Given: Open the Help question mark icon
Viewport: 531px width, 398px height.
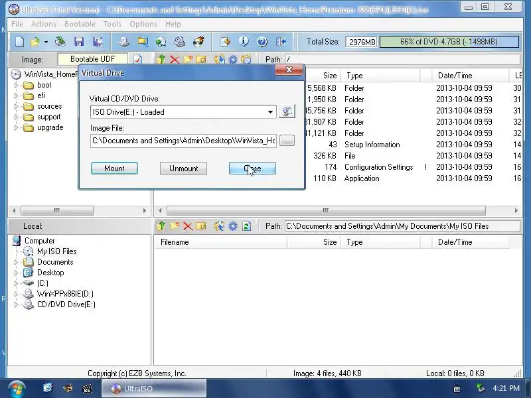Looking at the screenshot, I should point(262,42).
